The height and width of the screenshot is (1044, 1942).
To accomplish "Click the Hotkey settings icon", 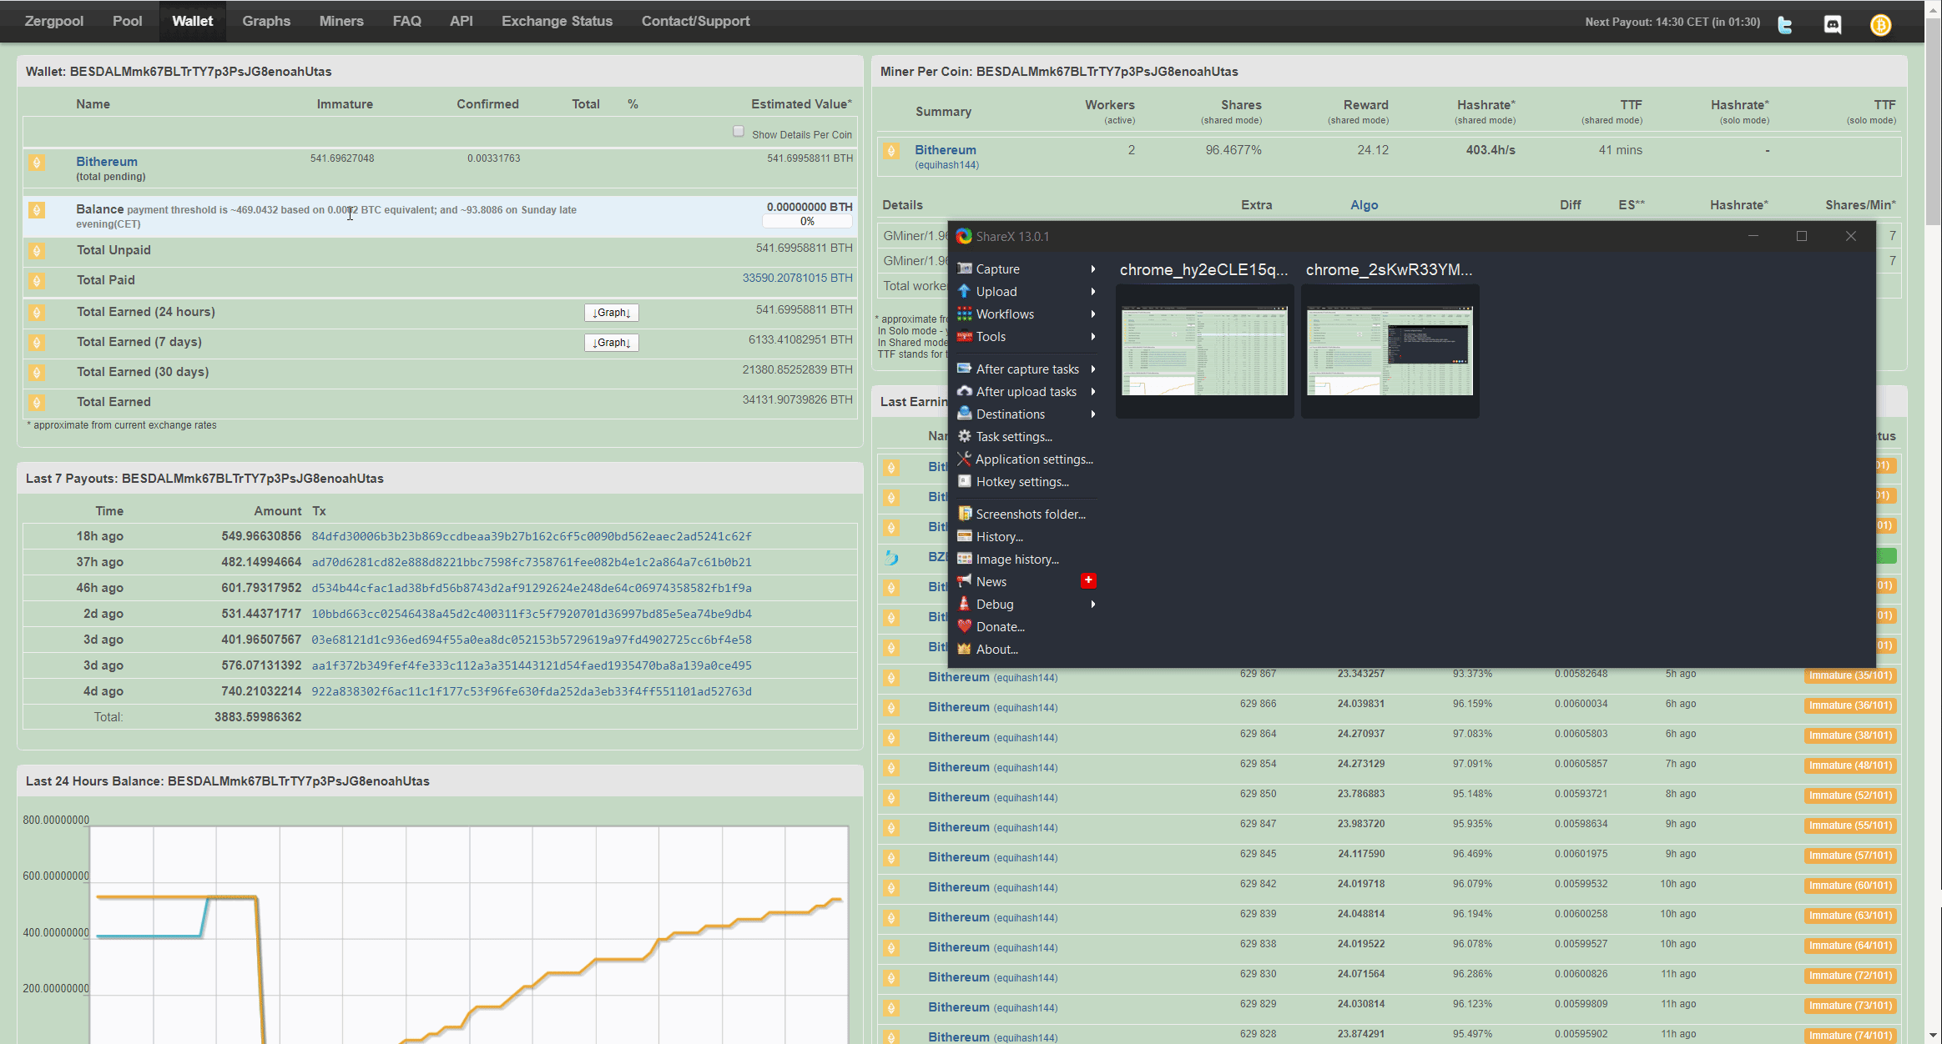I will coord(965,481).
